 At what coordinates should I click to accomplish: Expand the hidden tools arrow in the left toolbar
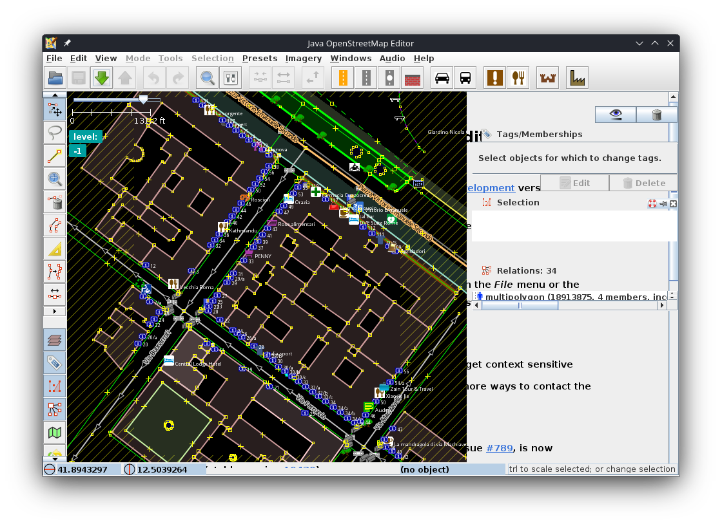click(55, 311)
